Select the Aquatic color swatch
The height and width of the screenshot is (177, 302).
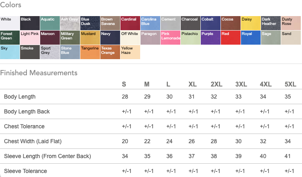[x=50, y=23]
